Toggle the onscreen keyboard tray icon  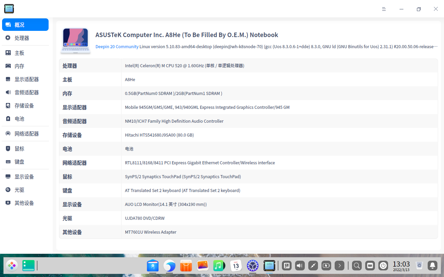click(370, 266)
